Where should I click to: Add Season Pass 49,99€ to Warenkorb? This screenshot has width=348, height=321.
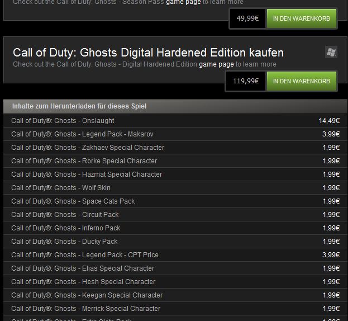pos(302,18)
